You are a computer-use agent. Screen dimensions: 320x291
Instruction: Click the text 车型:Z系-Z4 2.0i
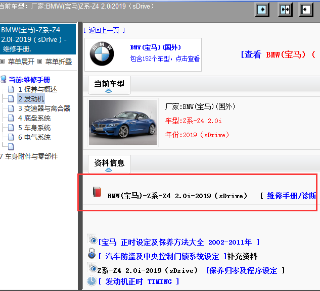(193, 121)
